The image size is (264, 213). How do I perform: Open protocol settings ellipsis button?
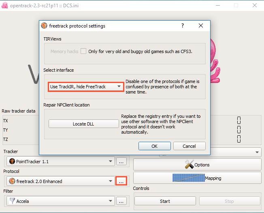(x=121, y=181)
